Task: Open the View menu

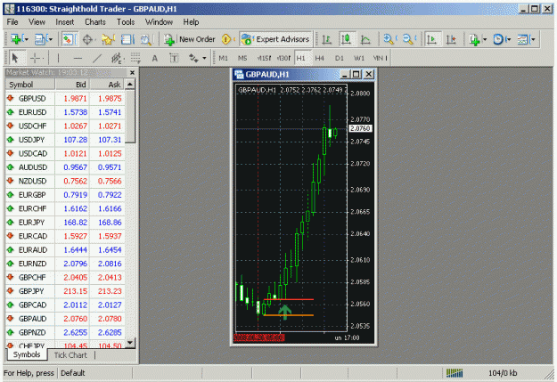Action: tap(37, 22)
